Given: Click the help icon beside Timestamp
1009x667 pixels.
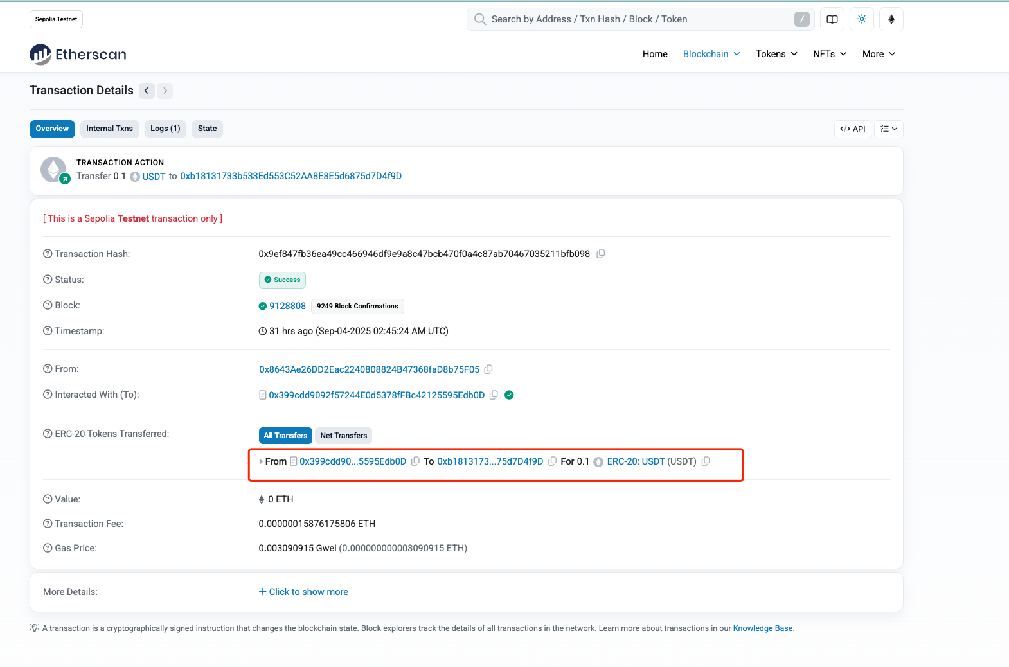Looking at the screenshot, I should [48, 331].
